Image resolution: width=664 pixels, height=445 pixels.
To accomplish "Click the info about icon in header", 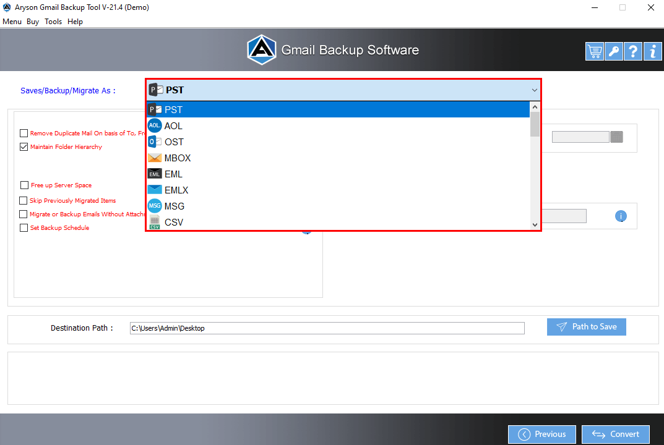I will [x=653, y=51].
